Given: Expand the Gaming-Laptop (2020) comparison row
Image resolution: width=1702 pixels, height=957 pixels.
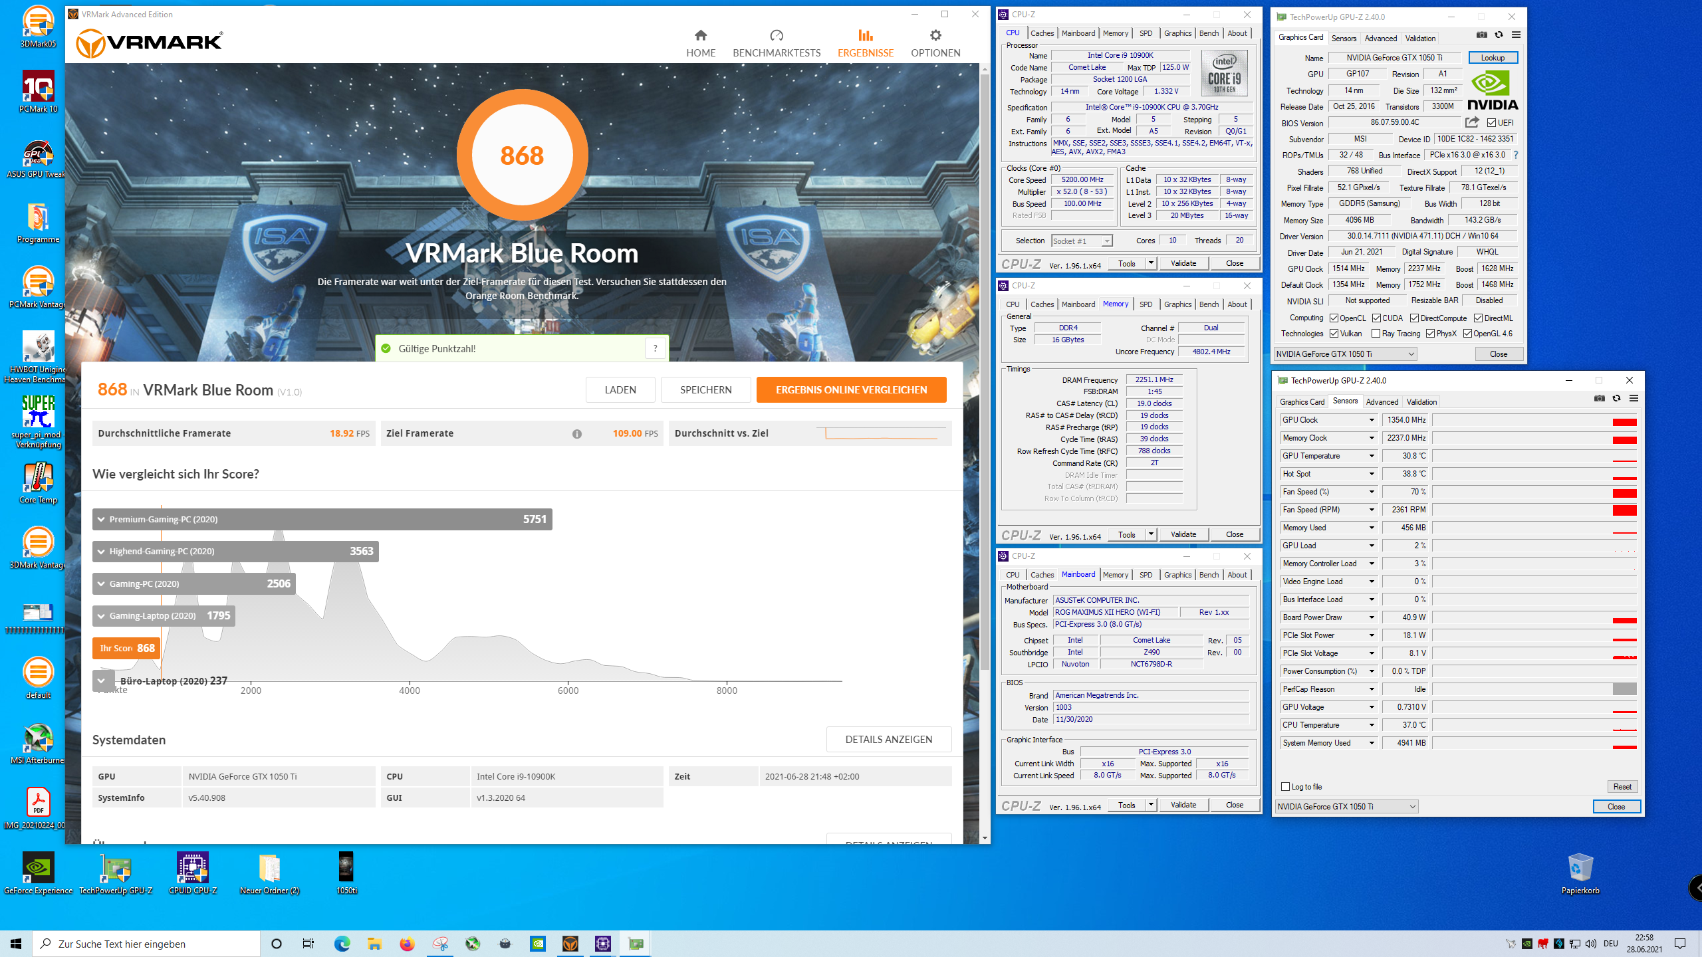Looking at the screenshot, I should 101,616.
